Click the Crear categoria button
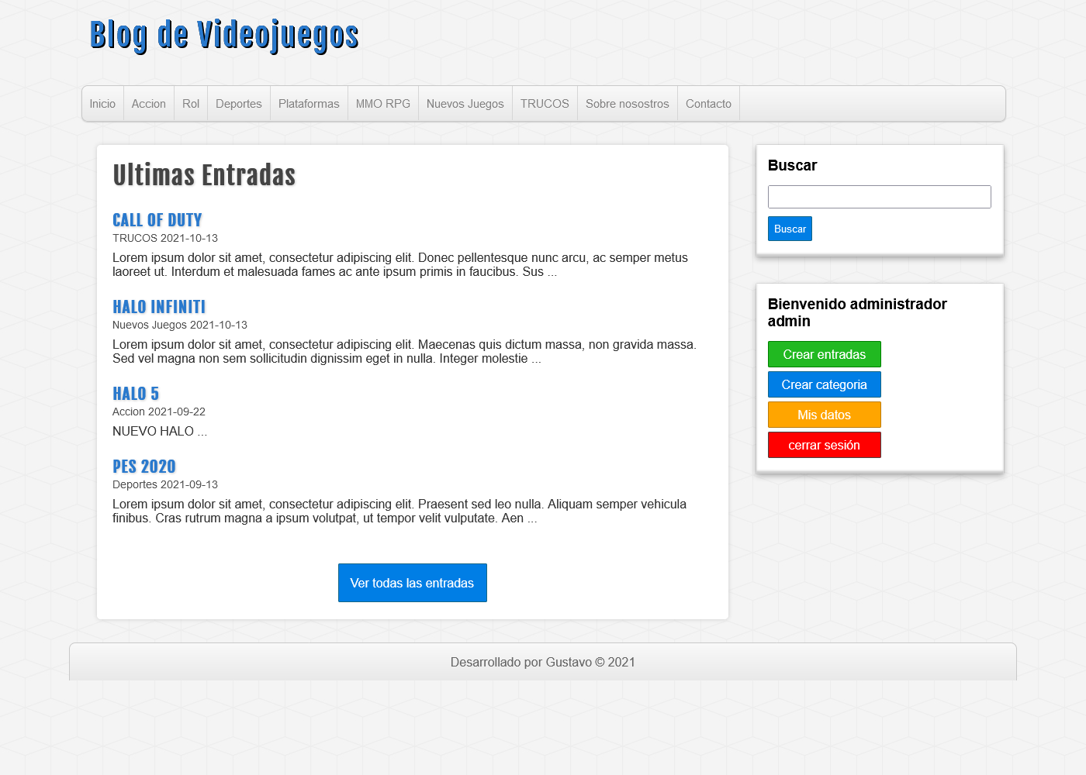 [x=825, y=384]
